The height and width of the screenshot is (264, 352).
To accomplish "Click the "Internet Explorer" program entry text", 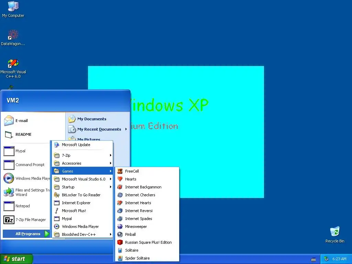I will coord(76,203).
